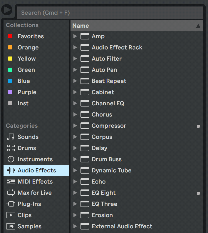Click the Compressor collection marker square
The image size is (208, 233).
198,126
